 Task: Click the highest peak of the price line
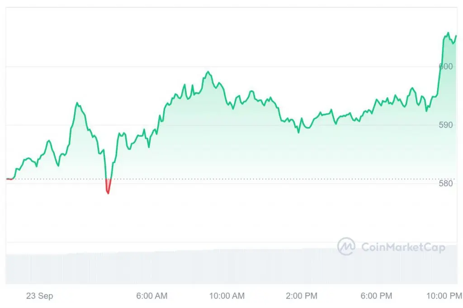pos(448,32)
